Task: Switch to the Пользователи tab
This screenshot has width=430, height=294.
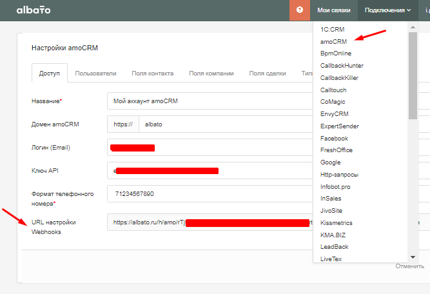Action: 95,73
